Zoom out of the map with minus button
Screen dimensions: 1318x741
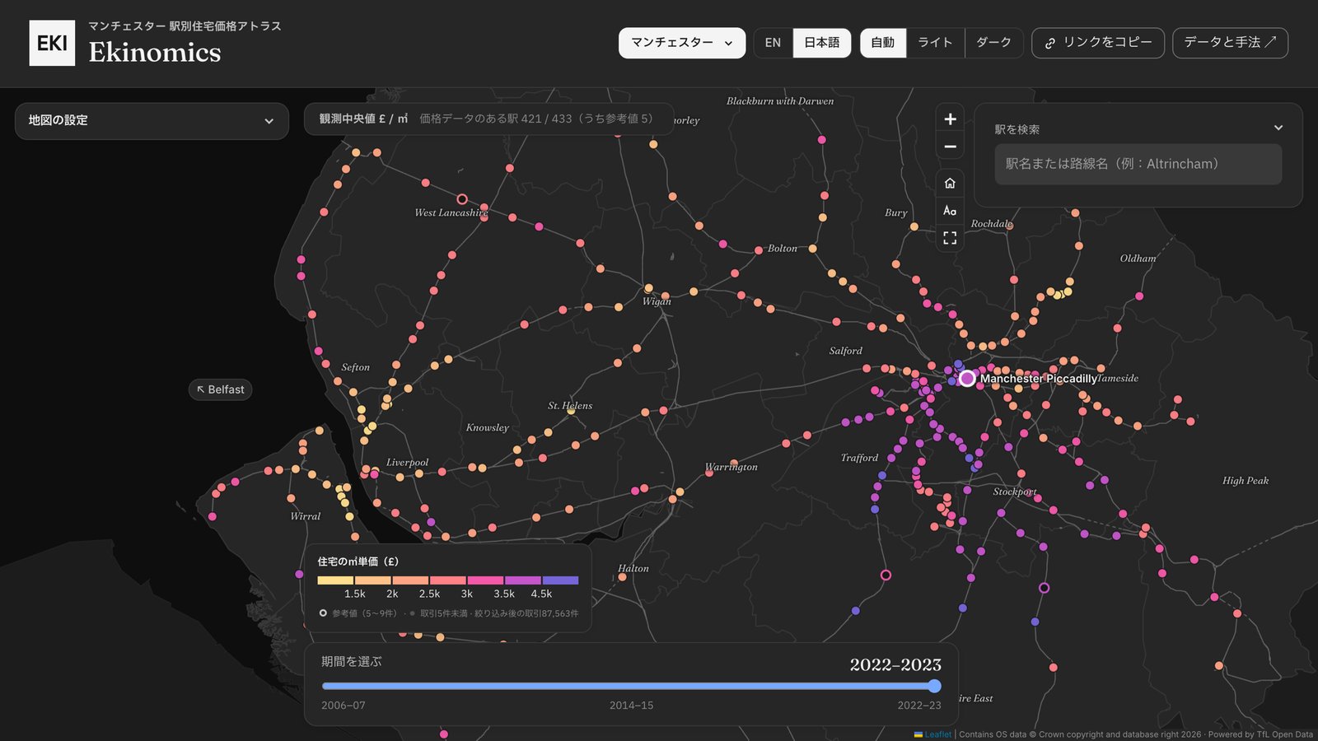(x=950, y=147)
